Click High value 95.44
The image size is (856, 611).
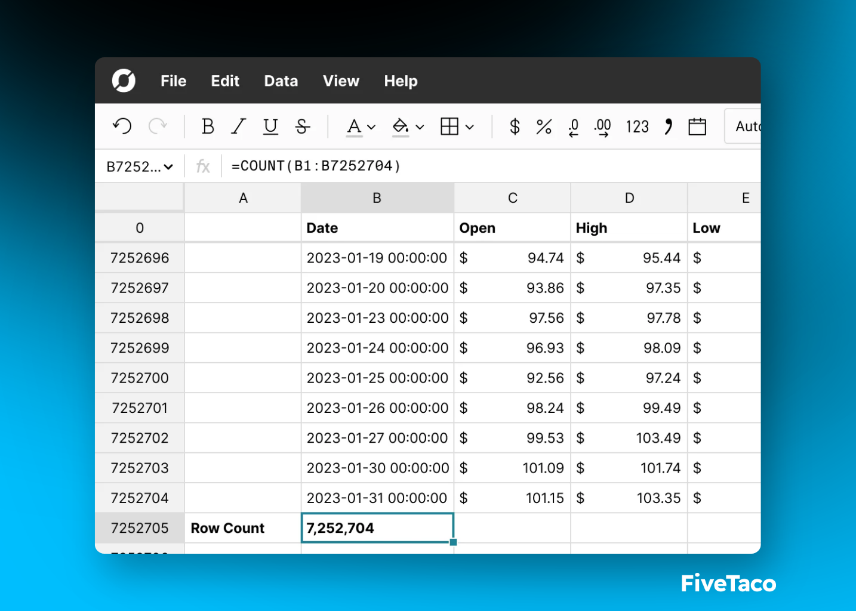click(629, 258)
